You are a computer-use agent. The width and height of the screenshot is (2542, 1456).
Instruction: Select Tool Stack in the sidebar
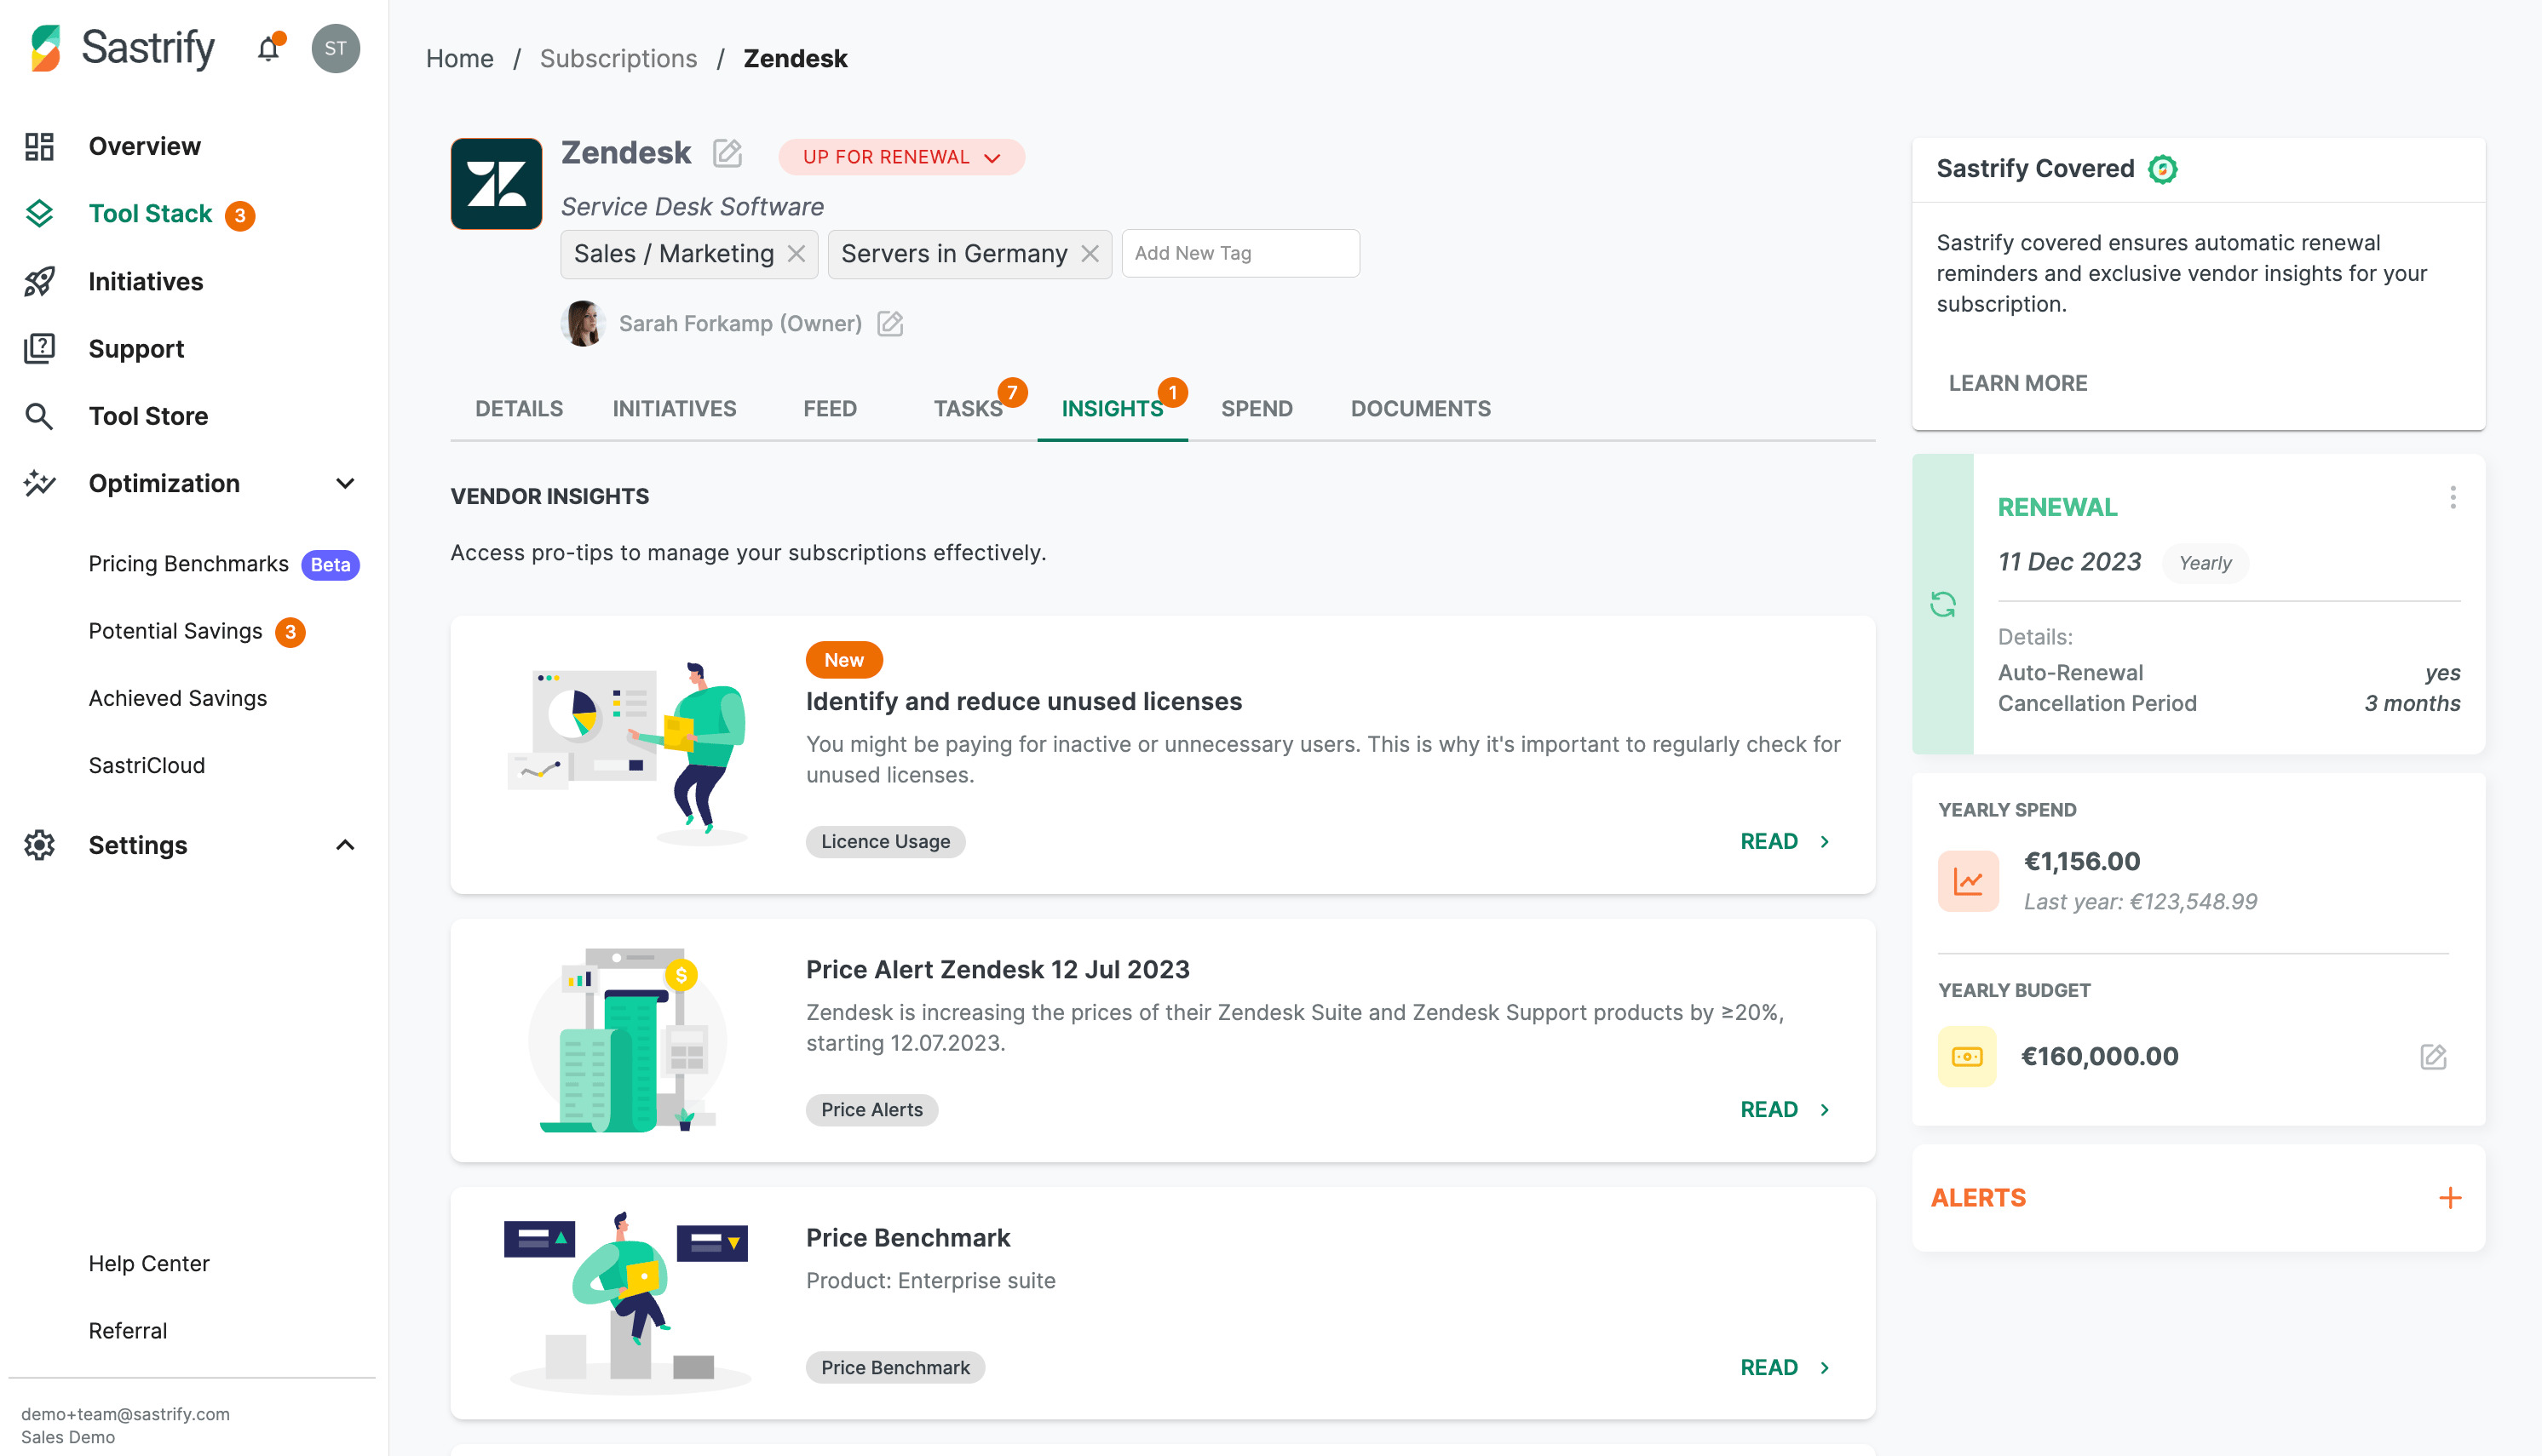(150, 213)
